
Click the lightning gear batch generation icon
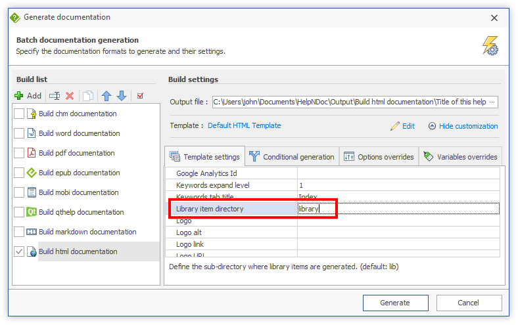coord(490,45)
